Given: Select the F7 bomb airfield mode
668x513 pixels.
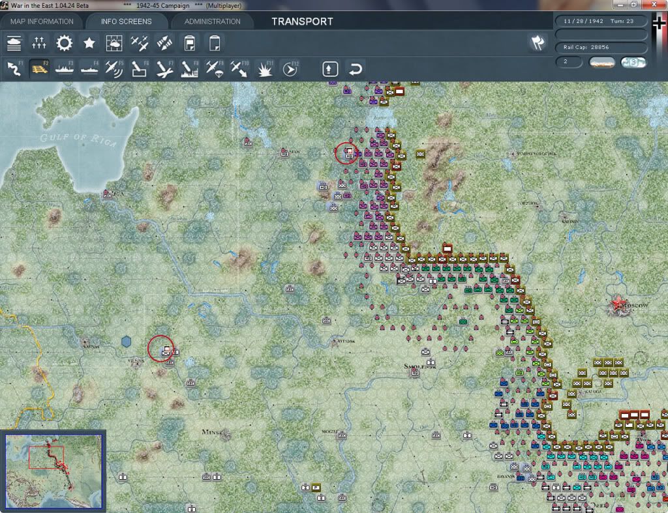Looking at the screenshot, I should pos(164,68).
